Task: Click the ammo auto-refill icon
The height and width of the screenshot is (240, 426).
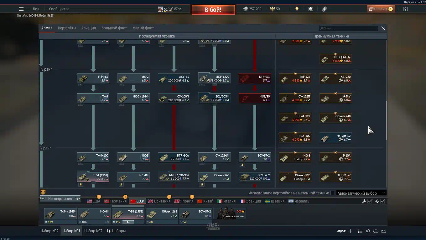Action: click(x=377, y=201)
